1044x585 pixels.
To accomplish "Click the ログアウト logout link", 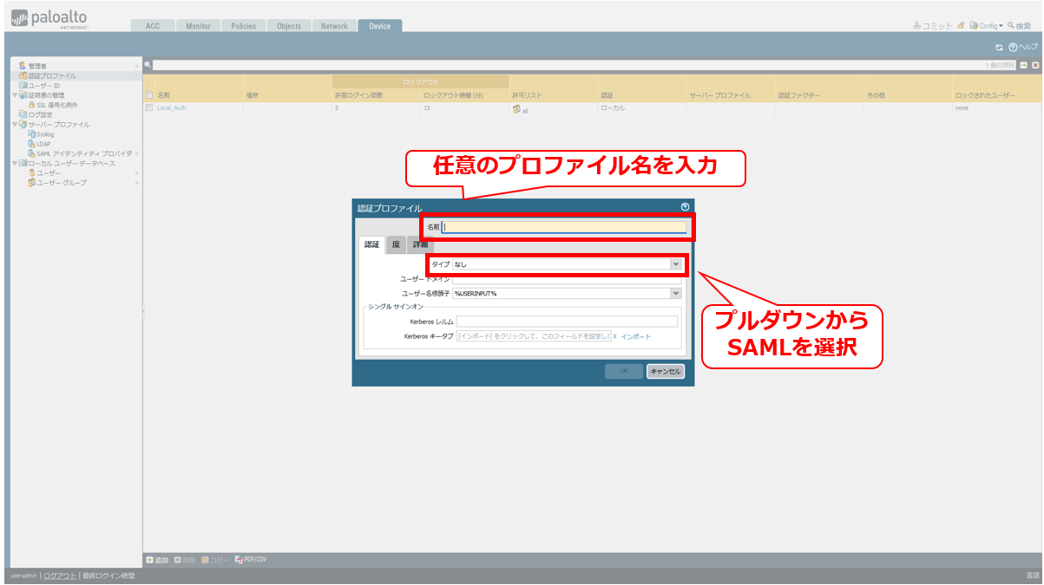I will coord(60,575).
